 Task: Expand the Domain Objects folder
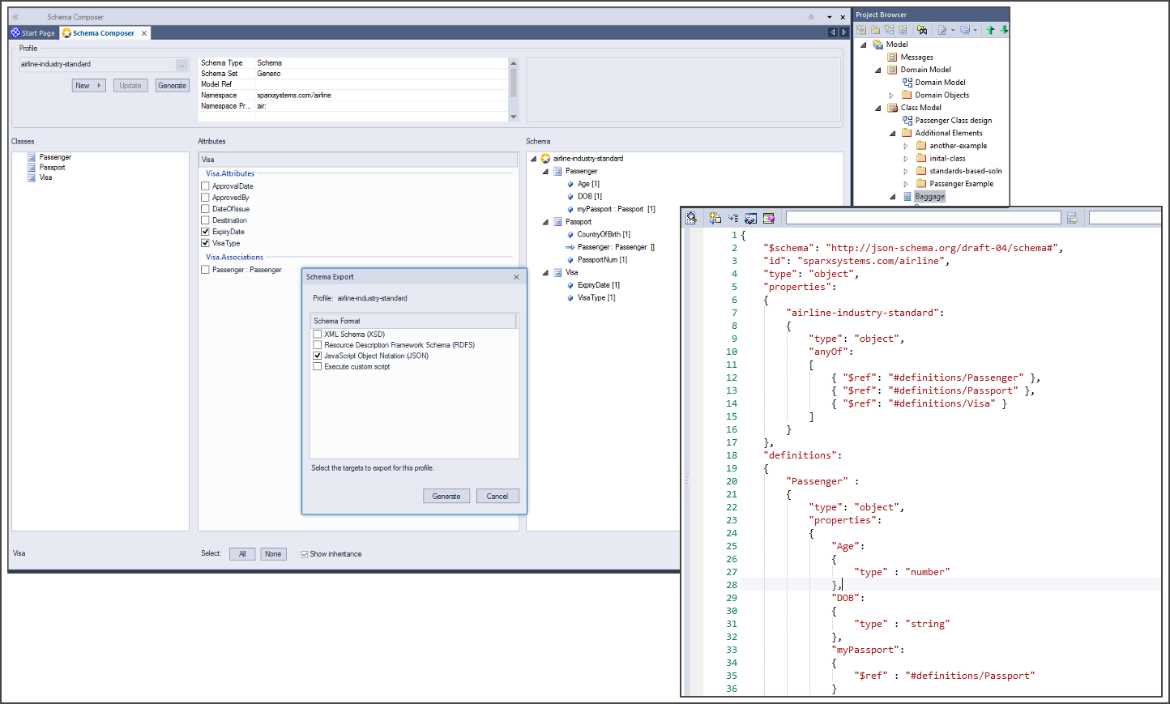(892, 96)
